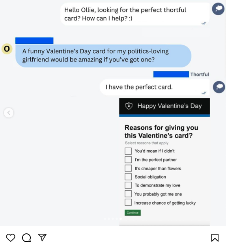226x246 pixels.
Task: Tick "To demonstrate my love" checkbox
Action: click(128, 185)
